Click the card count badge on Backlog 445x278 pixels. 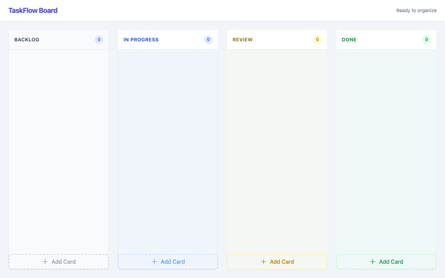(x=99, y=40)
